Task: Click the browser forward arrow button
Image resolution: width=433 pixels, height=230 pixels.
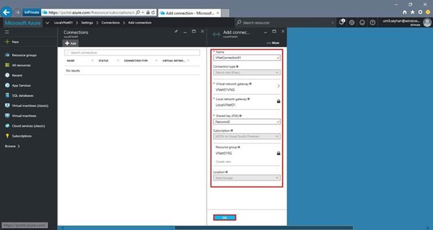Action: 17,12
